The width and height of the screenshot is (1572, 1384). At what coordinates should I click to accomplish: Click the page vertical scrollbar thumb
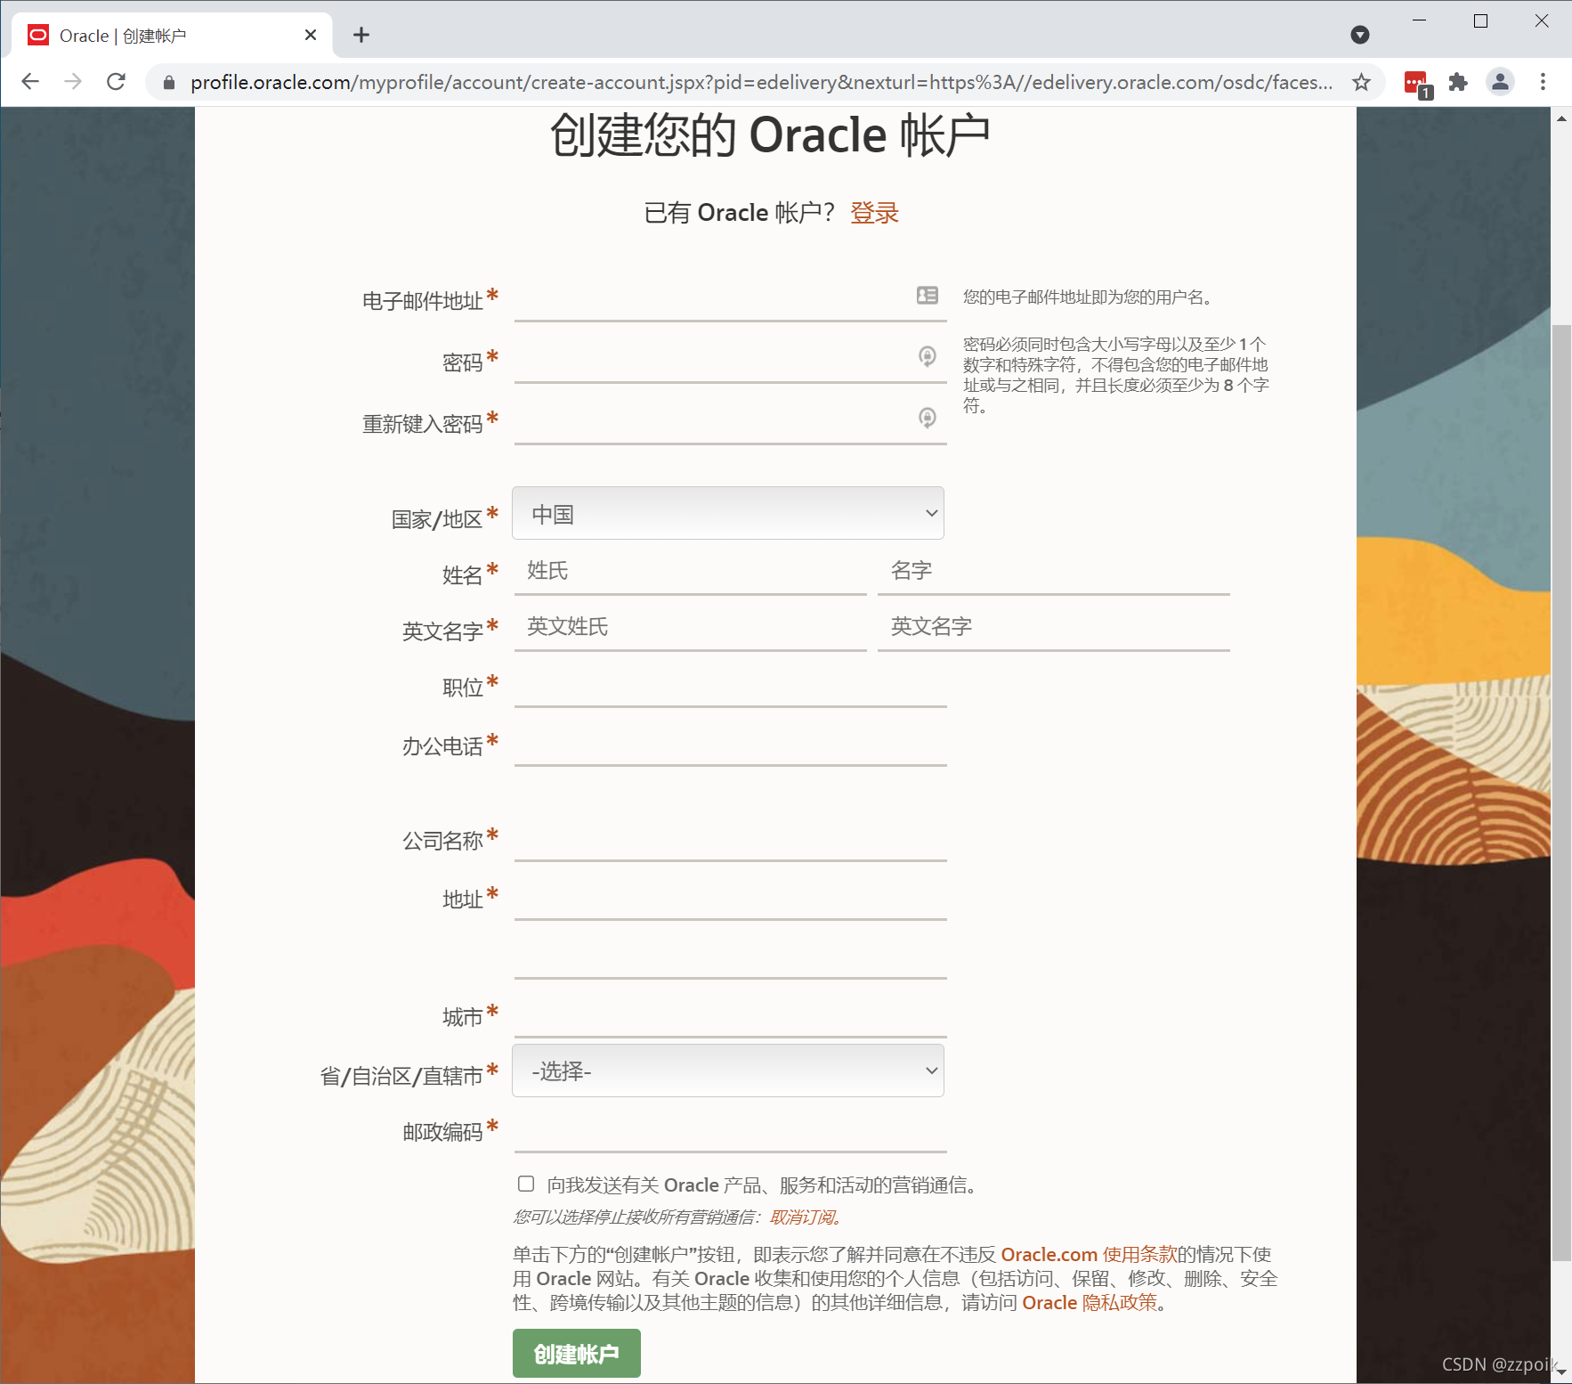coord(1561,793)
